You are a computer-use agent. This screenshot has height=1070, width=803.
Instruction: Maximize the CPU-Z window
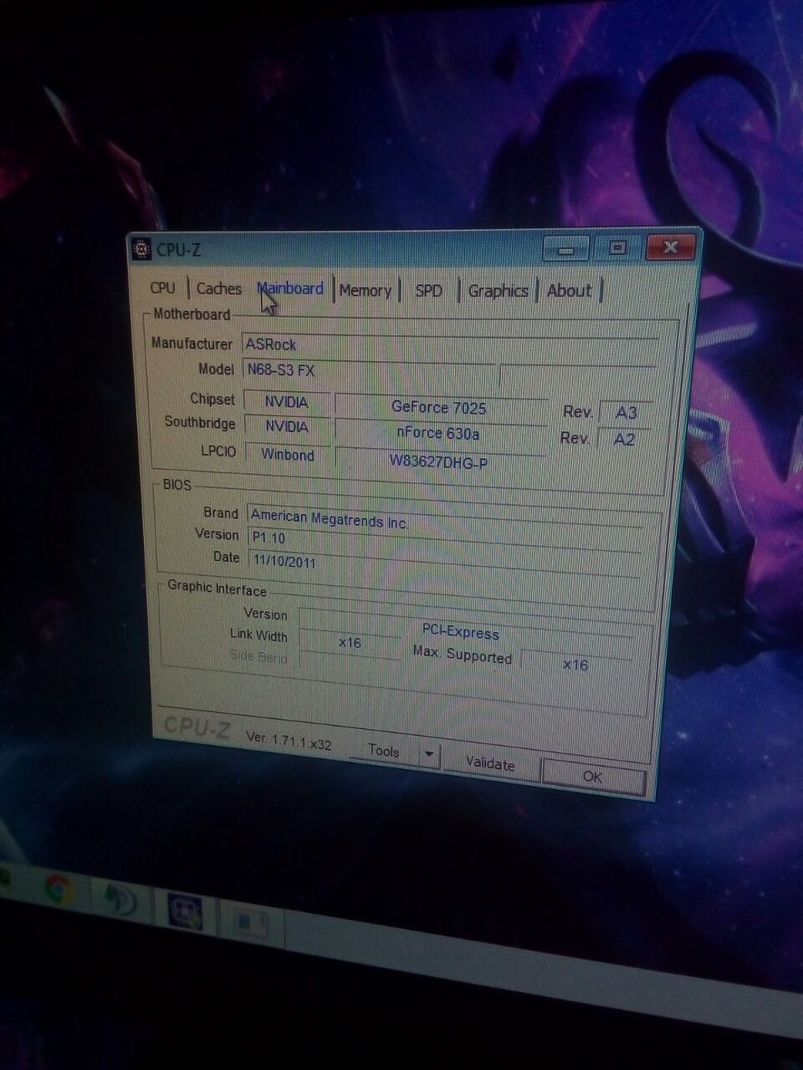pyautogui.click(x=617, y=247)
